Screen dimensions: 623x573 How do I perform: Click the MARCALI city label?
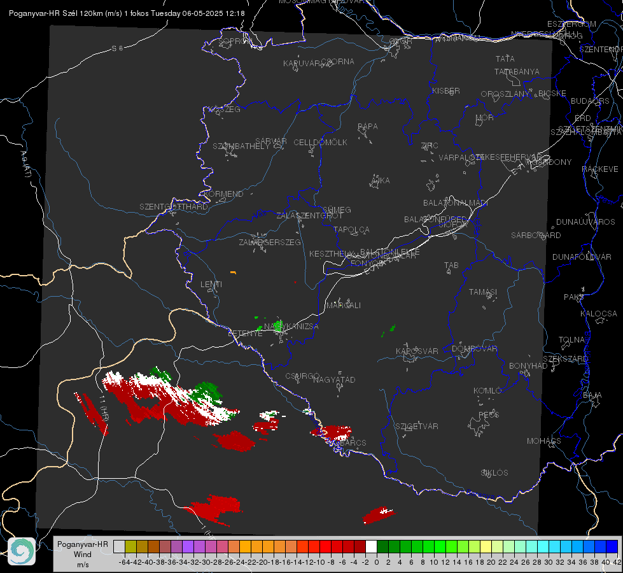point(344,306)
